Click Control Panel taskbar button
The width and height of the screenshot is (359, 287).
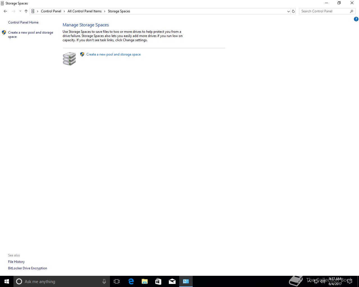(186, 281)
